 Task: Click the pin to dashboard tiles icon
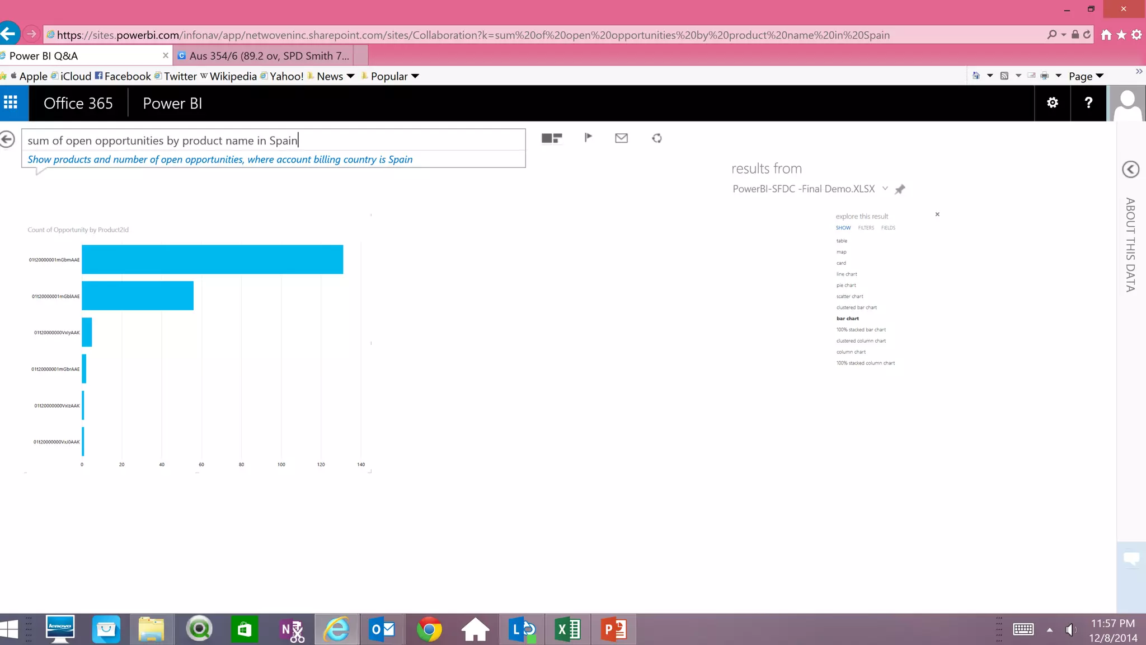552,138
